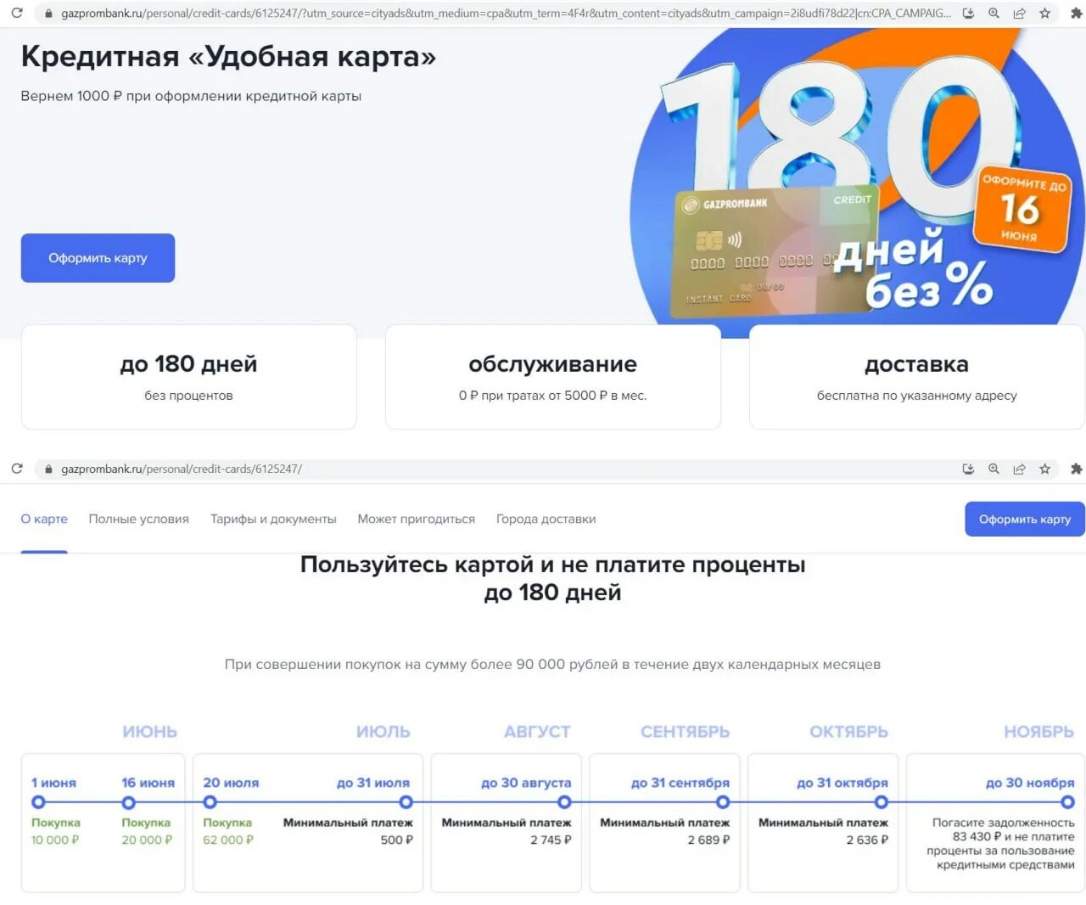
Task: Select the '16 июня' timeline point
Action: 128,802
